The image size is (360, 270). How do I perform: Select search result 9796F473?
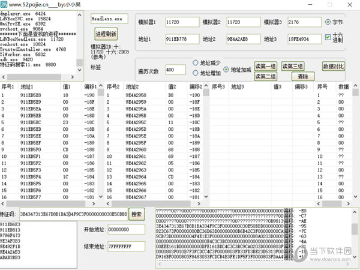pos(10,235)
